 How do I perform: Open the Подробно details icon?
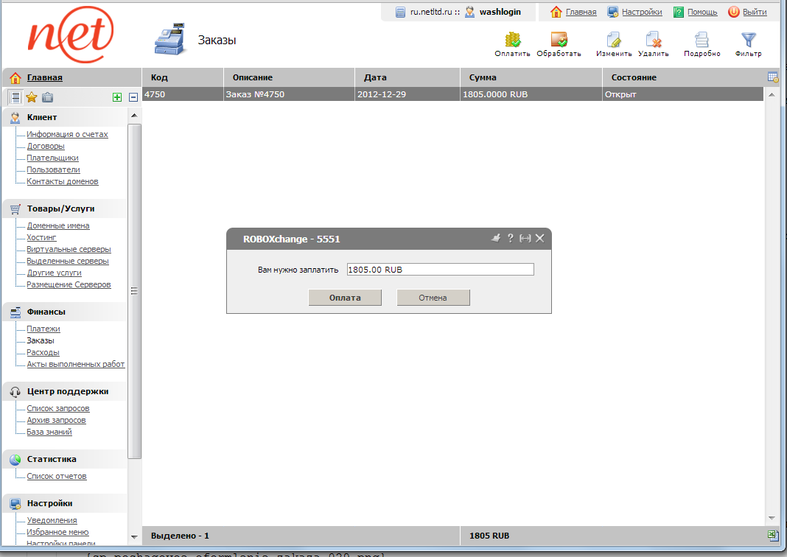point(702,41)
